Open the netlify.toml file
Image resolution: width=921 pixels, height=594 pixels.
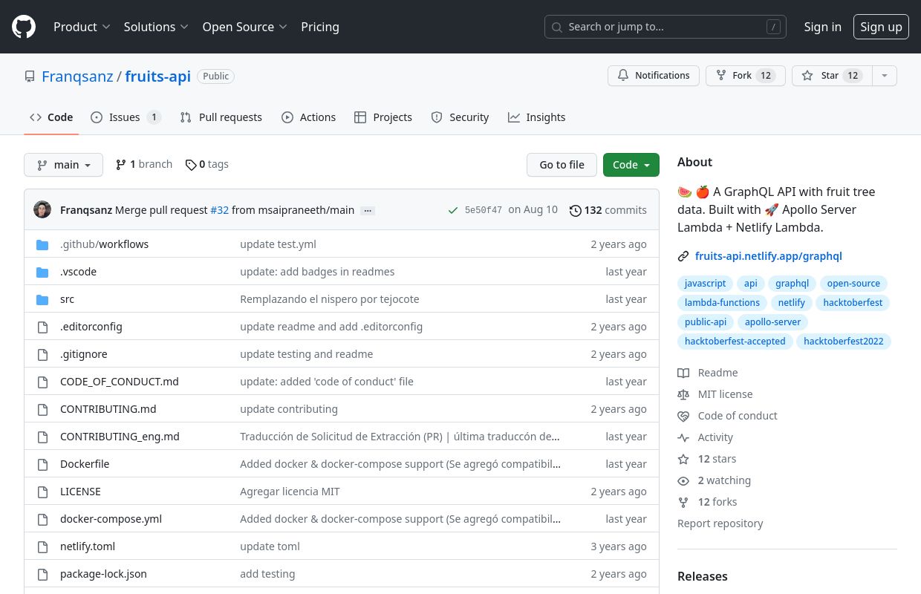pyautogui.click(x=88, y=546)
